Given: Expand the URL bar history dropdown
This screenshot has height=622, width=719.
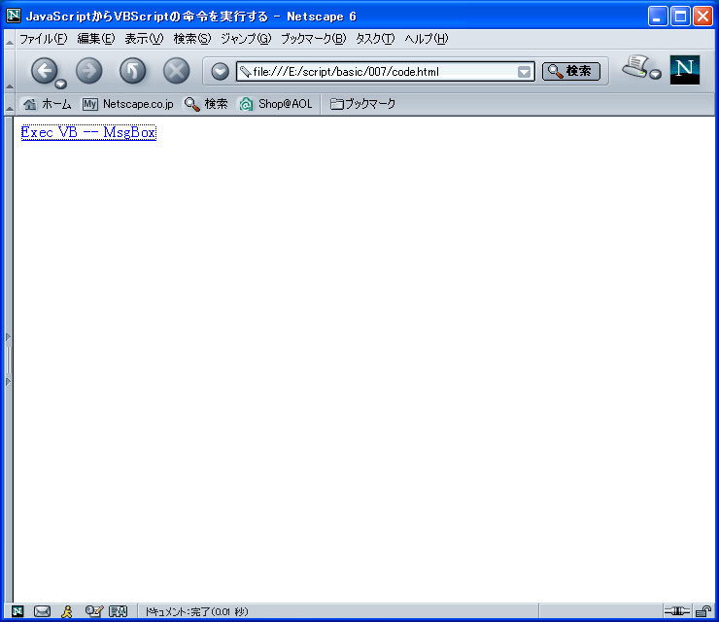Looking at the screenshot, I should tap(524, 72).
